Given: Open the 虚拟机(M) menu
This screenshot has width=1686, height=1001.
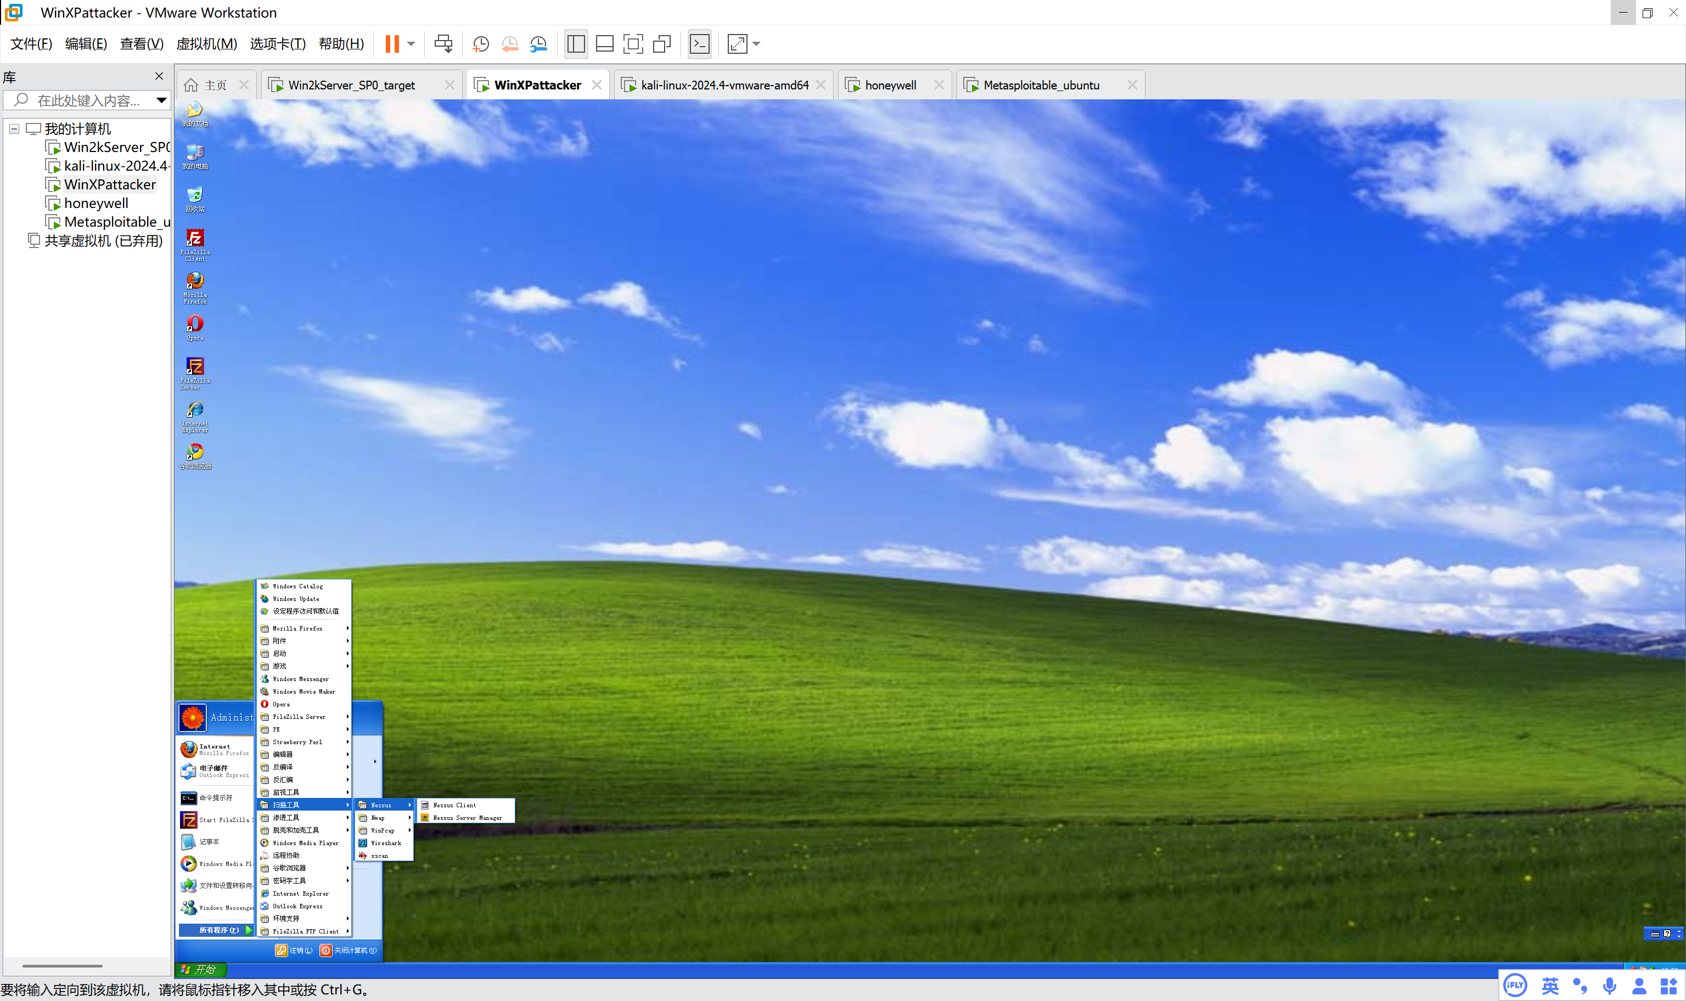Looking at the screenshot, I should point(206,44).
